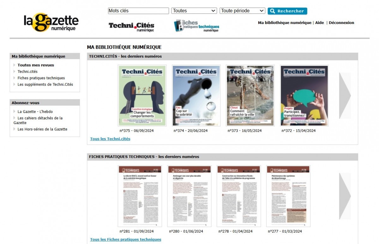
Task: Open Techni.Cités cover n°374 Cap sur la sobriété
Action: (196, 95)
